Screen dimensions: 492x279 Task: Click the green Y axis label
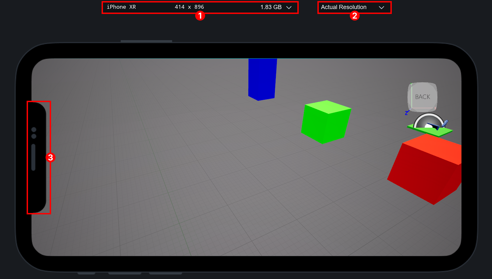coord(411,84)
